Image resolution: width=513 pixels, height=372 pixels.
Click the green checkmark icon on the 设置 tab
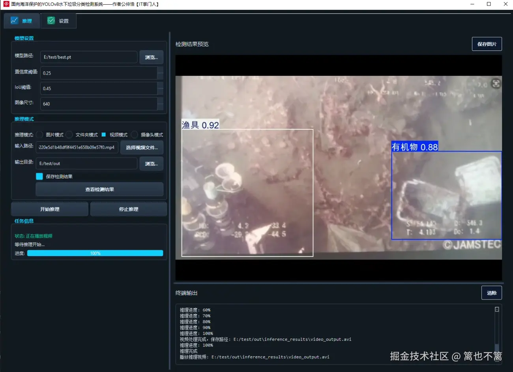51,20
